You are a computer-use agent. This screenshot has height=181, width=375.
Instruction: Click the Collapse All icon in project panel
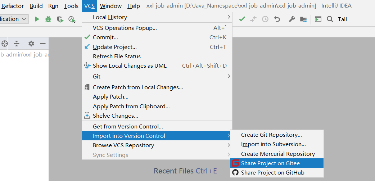point(17,44)
